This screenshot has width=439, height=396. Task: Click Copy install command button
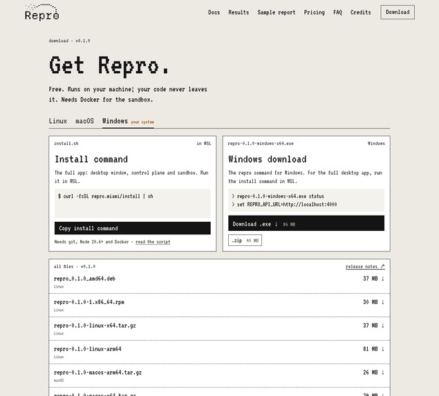point(133,228)
